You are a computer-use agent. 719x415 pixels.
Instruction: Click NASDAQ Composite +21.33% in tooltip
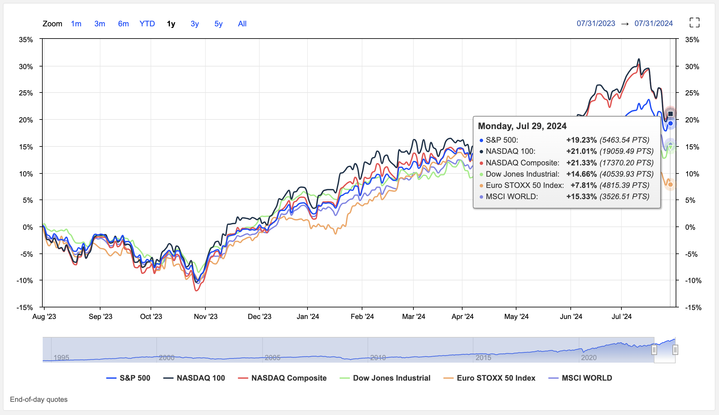click(581, 163)
